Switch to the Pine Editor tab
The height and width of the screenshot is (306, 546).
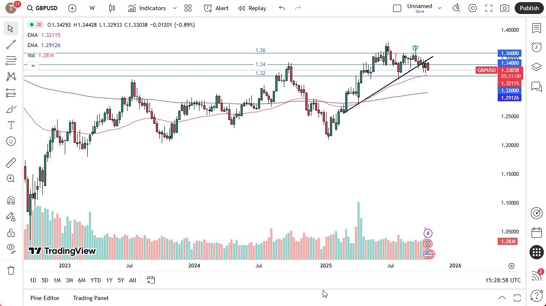coord(44,298)
